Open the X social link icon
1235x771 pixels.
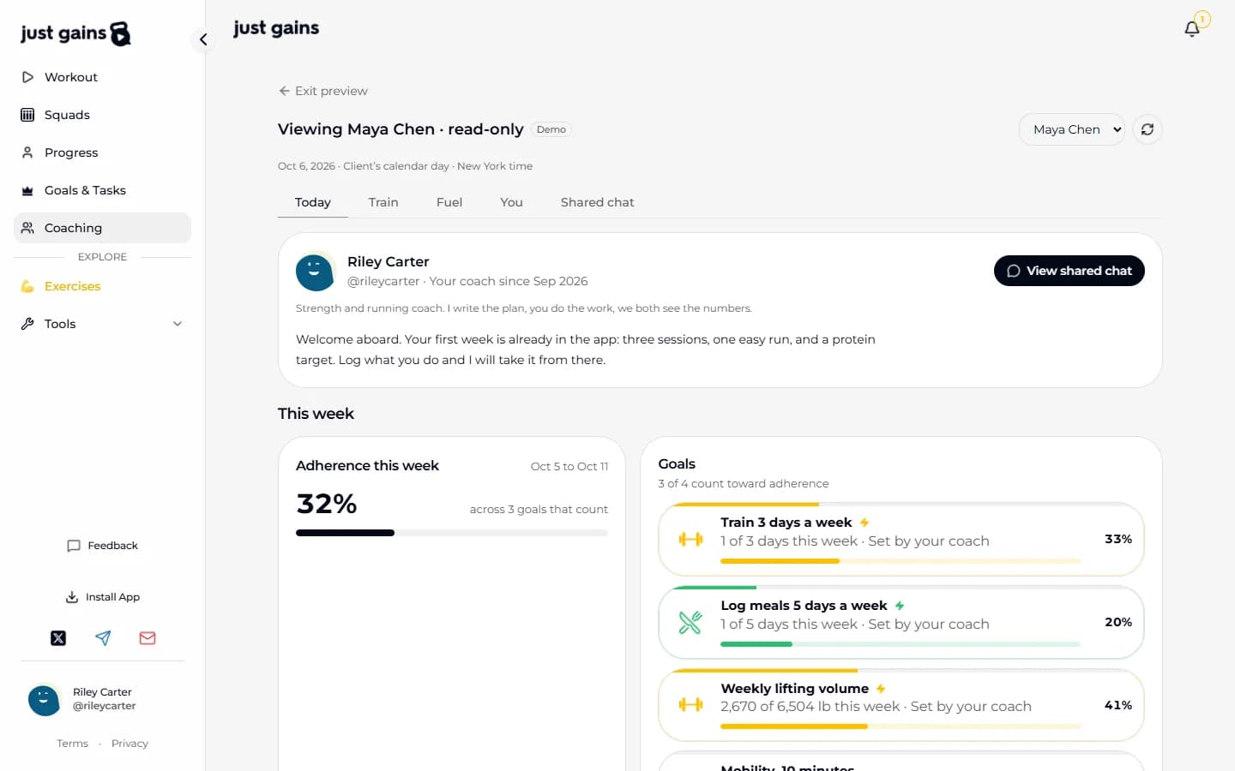coord(58,638)
